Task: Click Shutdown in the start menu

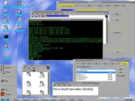Action: point(6,94)
